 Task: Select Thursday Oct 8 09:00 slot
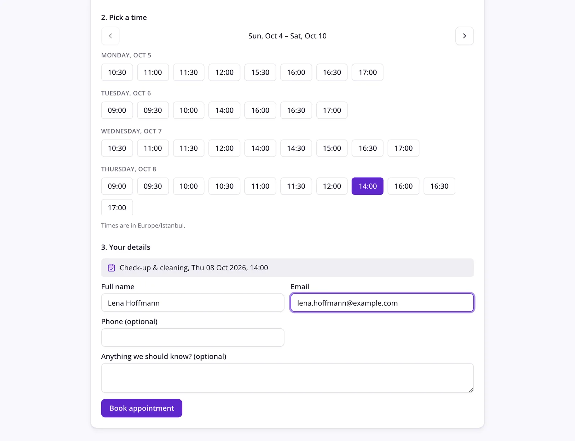point(117,186)
